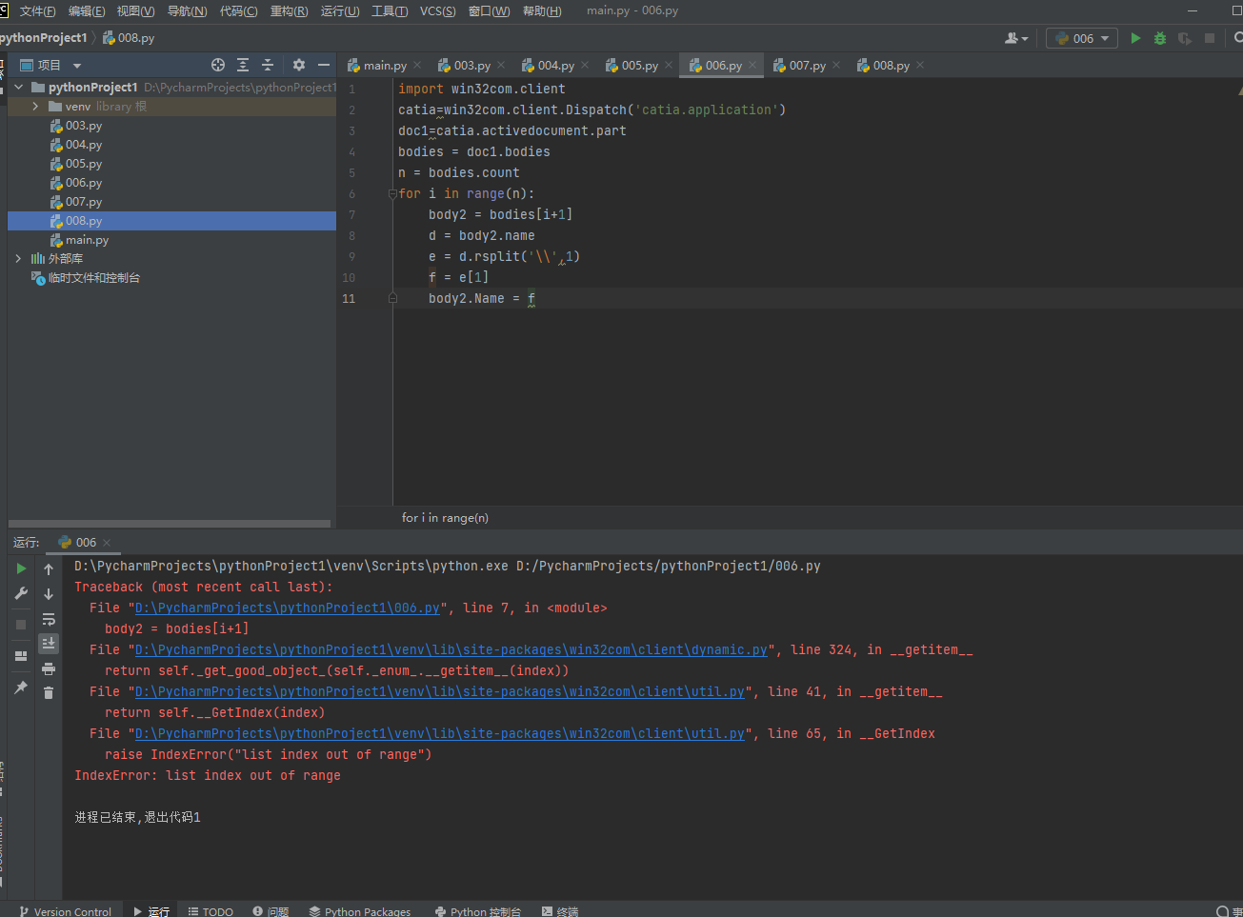Start debugging with the bug icon
The width and height of the screenshot is (1243, 917).
pos(1160,38)
